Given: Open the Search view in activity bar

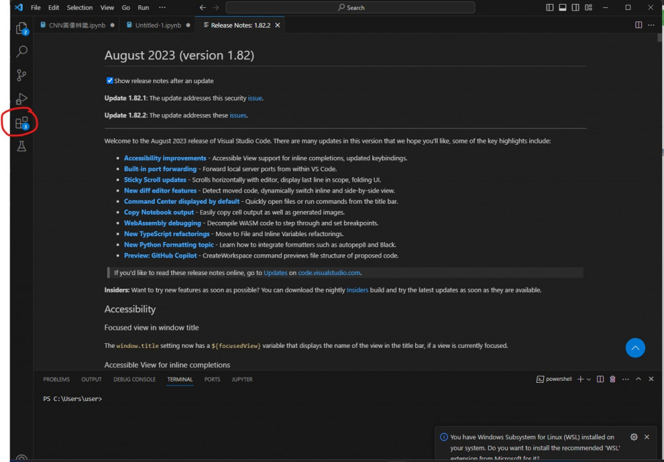Looking at the screenshot, I should click(x=21, y=51).
